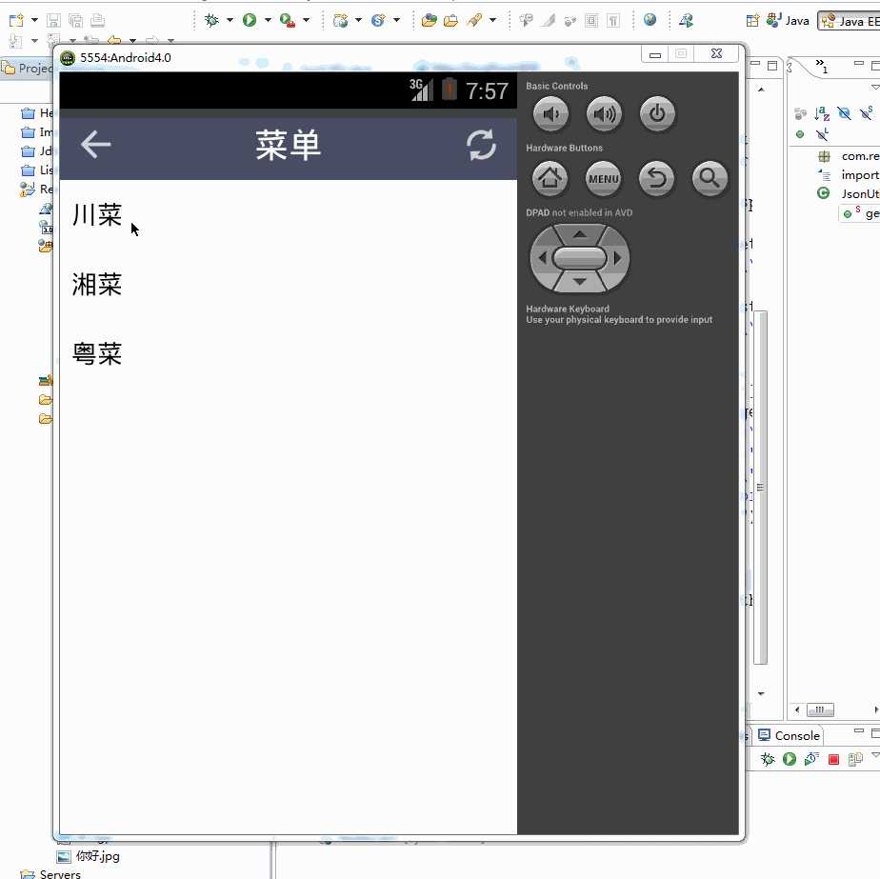Tap the refresh icon in the 菜单 header

coord(482,145)
